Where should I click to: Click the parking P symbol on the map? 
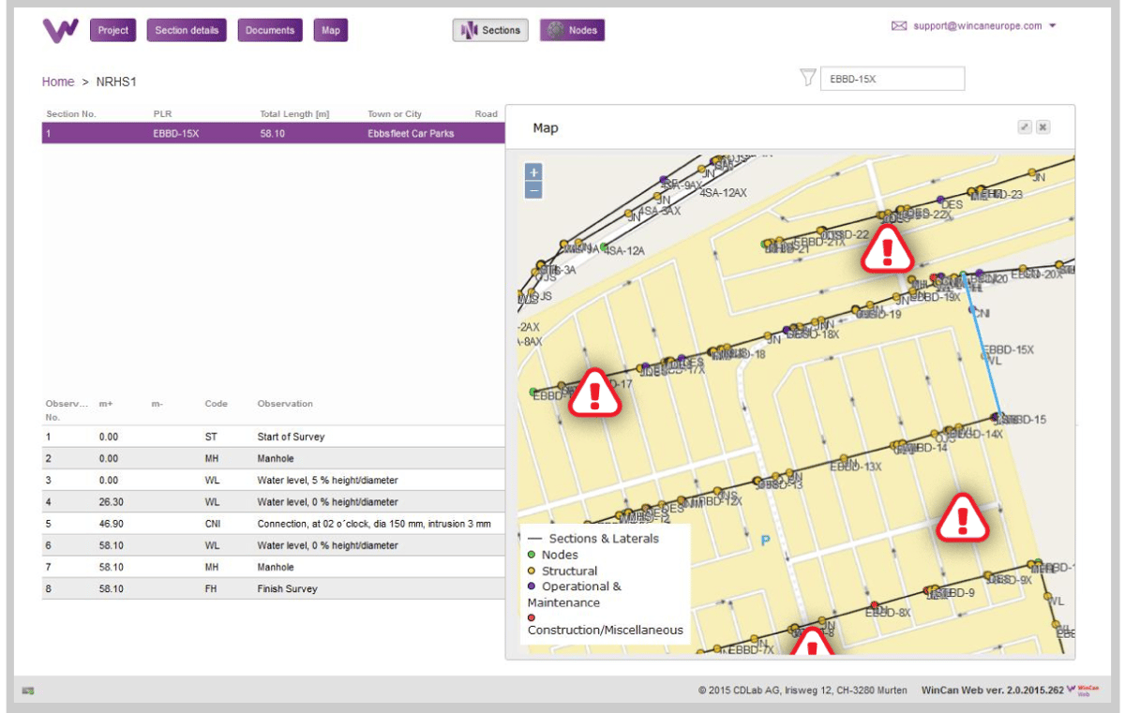point(765,541)
